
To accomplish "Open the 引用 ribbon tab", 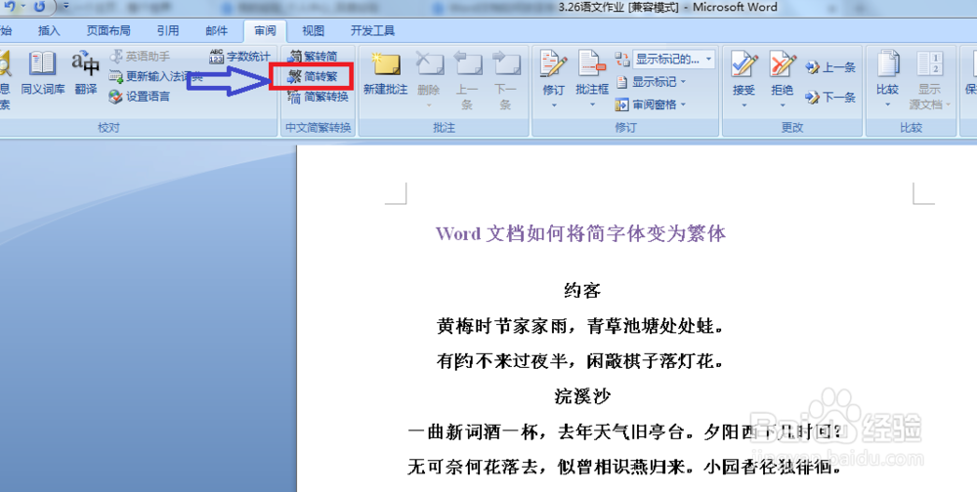I will coord(168,30).
